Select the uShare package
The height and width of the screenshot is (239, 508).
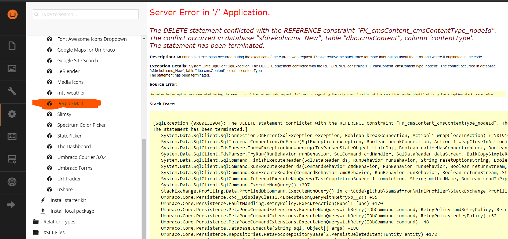pyautogui.click(x=65, y=190)
